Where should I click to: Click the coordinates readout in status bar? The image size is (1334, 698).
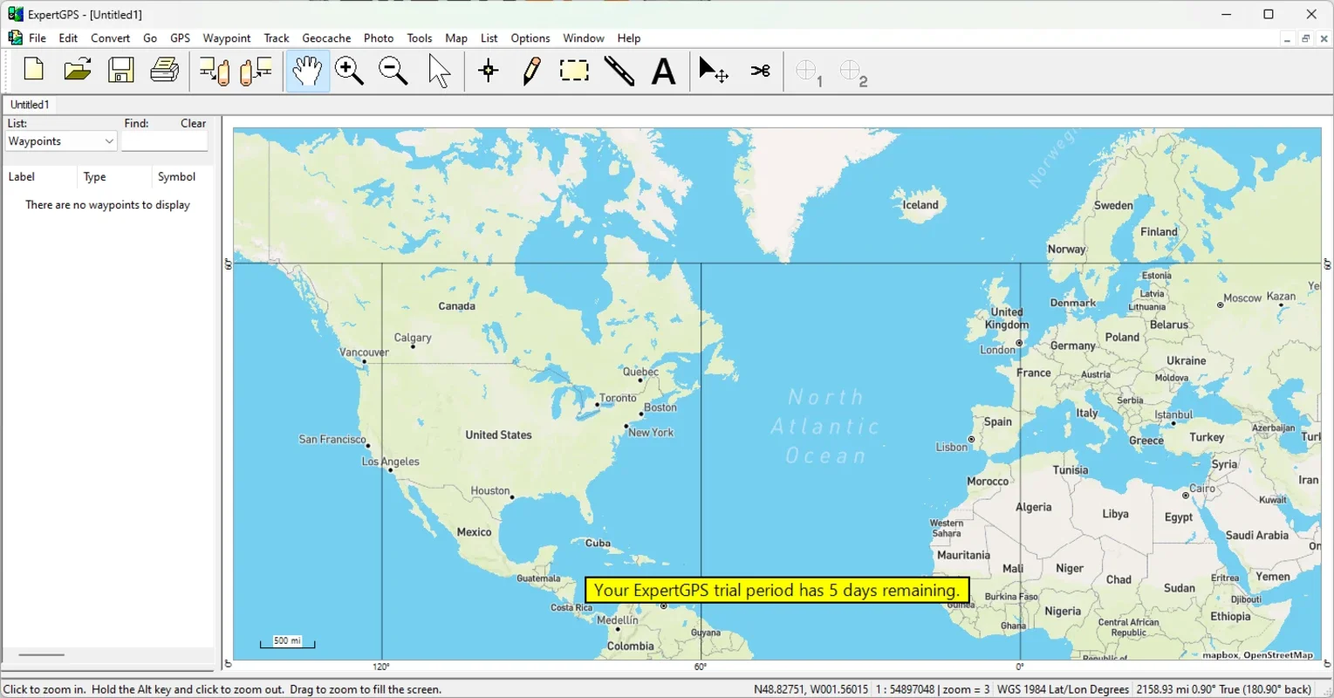coord(813,689)
